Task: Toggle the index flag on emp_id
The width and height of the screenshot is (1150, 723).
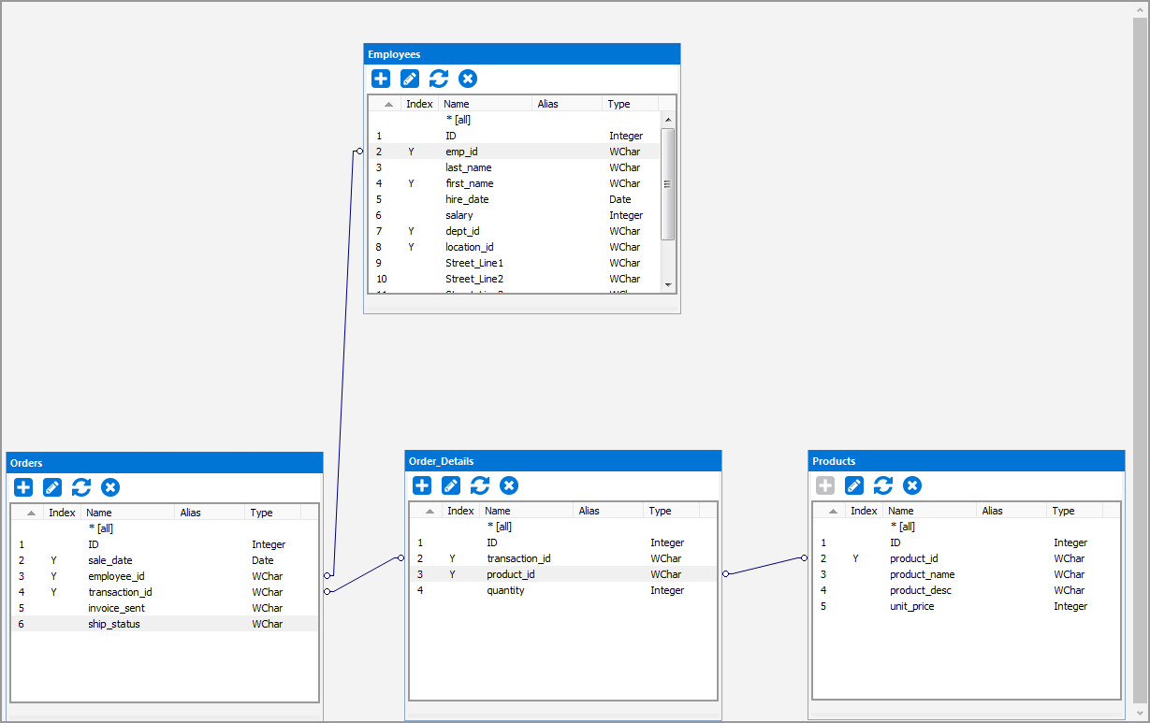Action: (410, 151)
